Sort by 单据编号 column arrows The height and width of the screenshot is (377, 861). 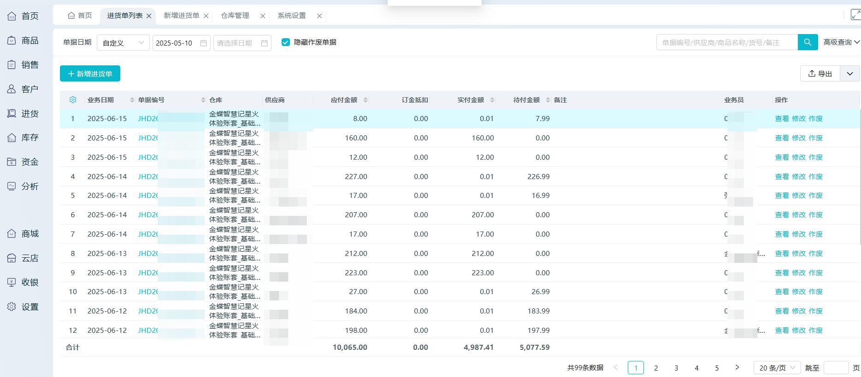[203, 100]
